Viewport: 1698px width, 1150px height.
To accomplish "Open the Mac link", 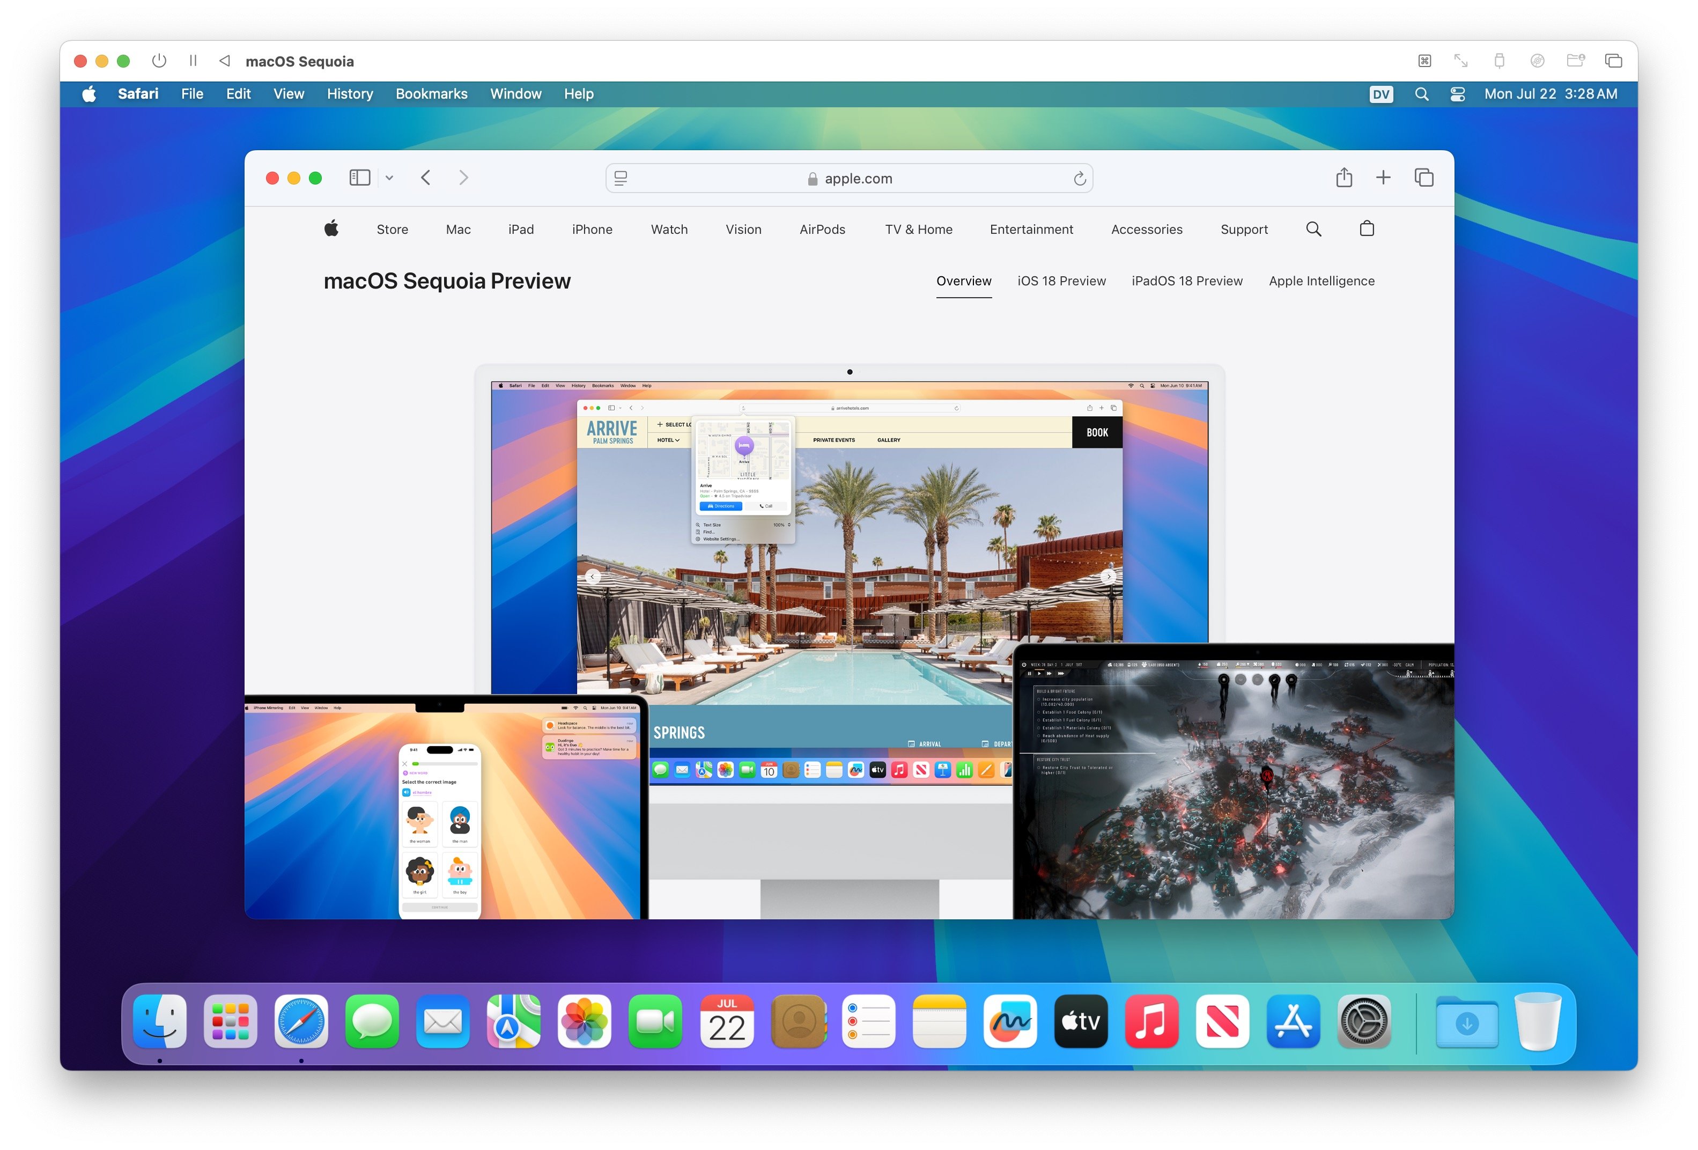I will pos(458,230).
